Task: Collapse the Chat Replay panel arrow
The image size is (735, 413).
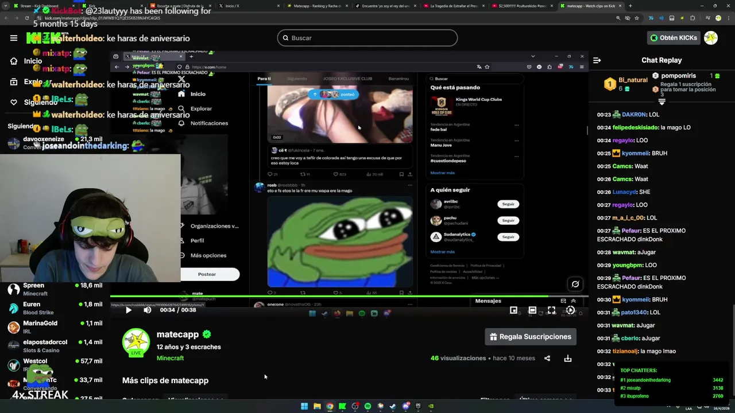Action: point(597,60)
